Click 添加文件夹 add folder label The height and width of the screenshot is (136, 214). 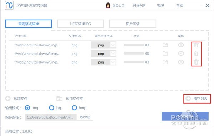(x=75, y=99)
